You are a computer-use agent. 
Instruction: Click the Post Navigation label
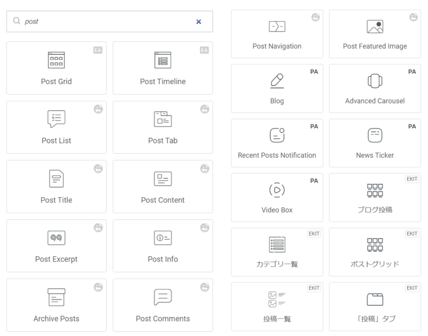(x=277, y=46)
